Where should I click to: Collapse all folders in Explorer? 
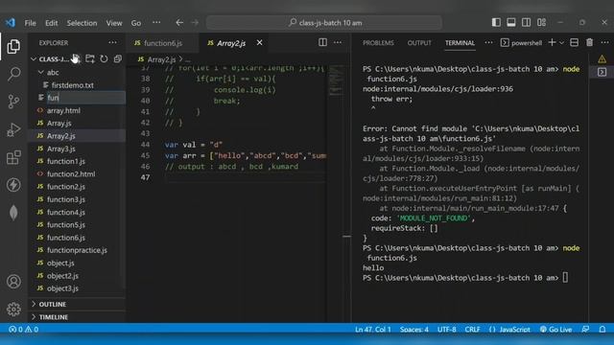pyautogui.click(x=117, y=59)
